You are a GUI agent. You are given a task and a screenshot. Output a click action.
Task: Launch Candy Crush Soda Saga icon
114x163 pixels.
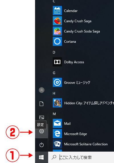tap(57, 31)
